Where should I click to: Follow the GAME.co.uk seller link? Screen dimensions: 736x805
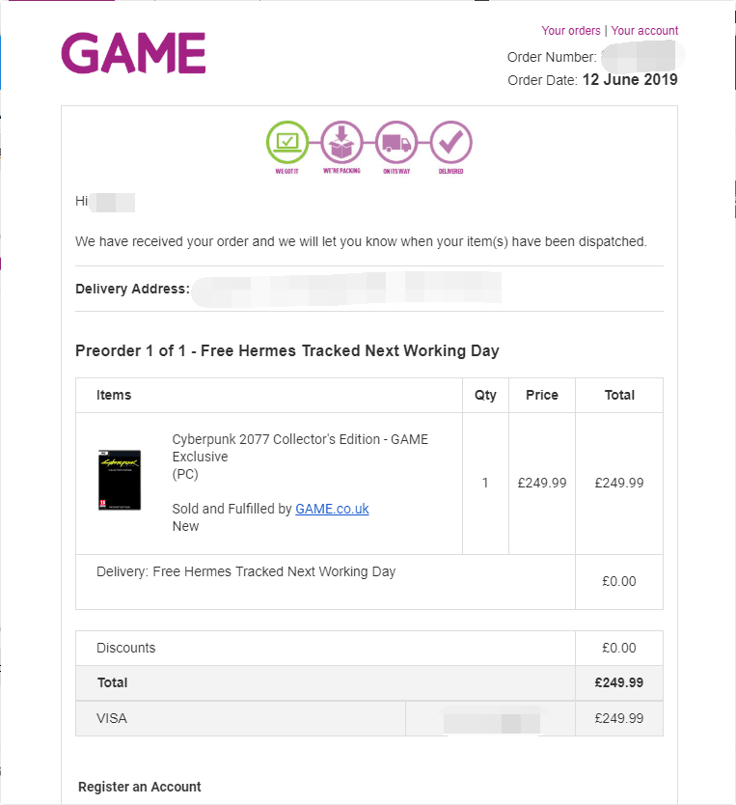pos(332,509)
